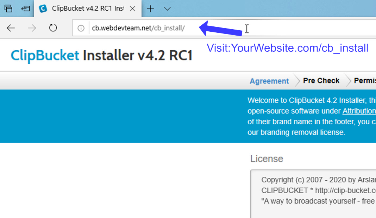This screenshot has height=218, width=376.
Task: Click the ClipBucket favicon in the tab
Action: [43, 9]
